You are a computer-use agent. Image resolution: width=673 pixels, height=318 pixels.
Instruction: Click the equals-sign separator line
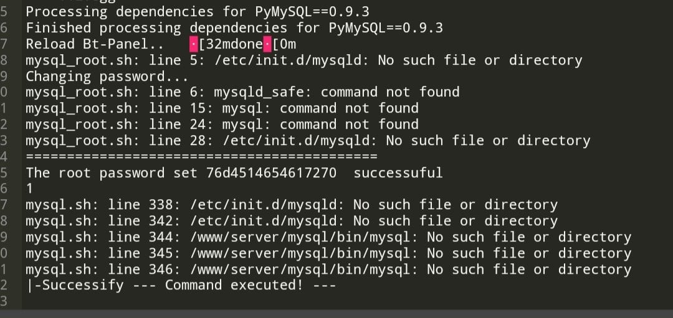pos(201,156)
